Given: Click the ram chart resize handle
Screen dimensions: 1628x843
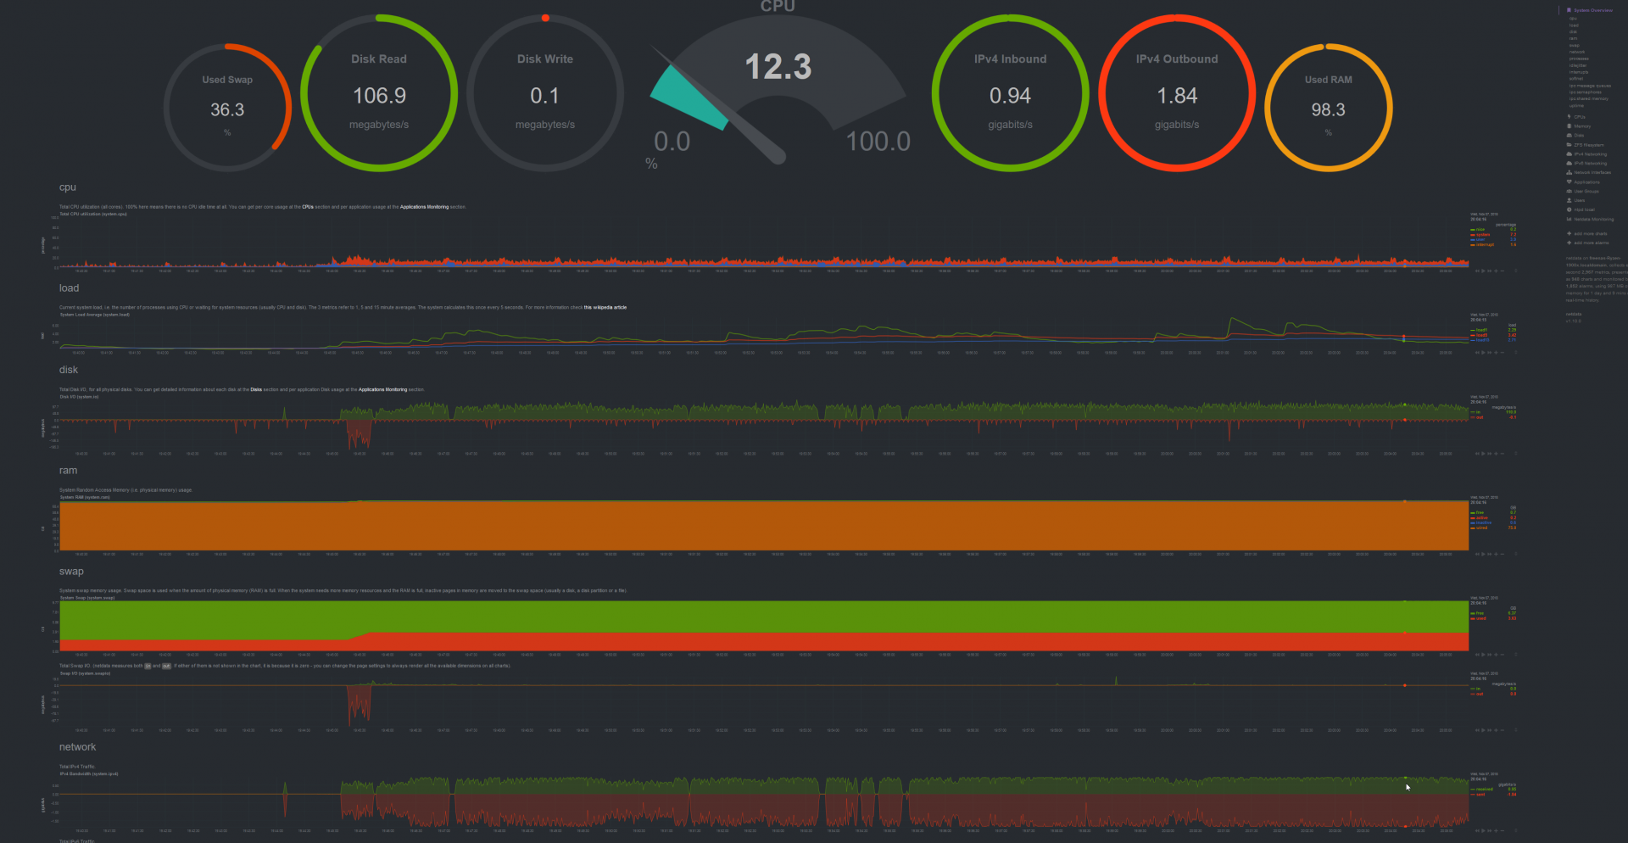Looking at the screenshot, I should (1516, 554).
